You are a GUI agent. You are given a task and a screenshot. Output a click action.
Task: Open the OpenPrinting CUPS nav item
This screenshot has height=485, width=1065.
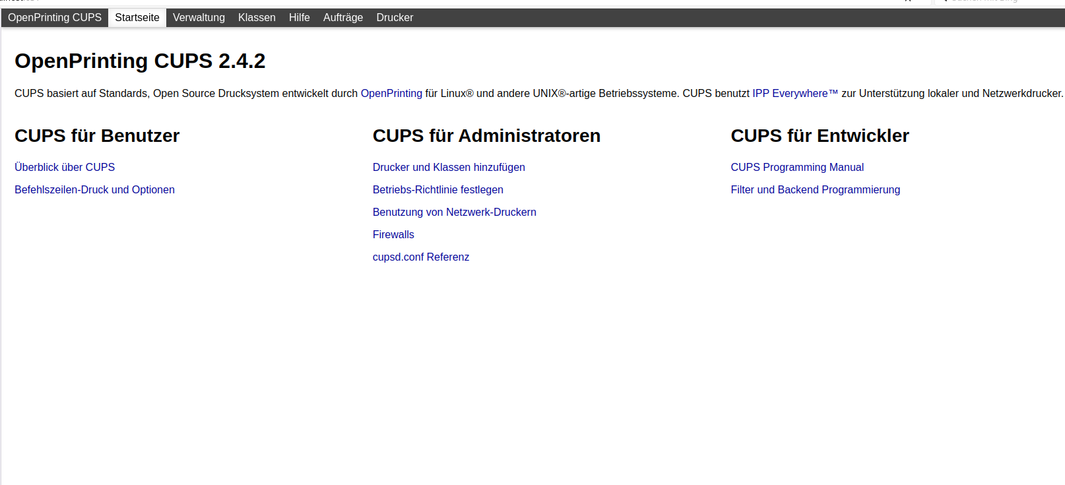tap(55, 18)
